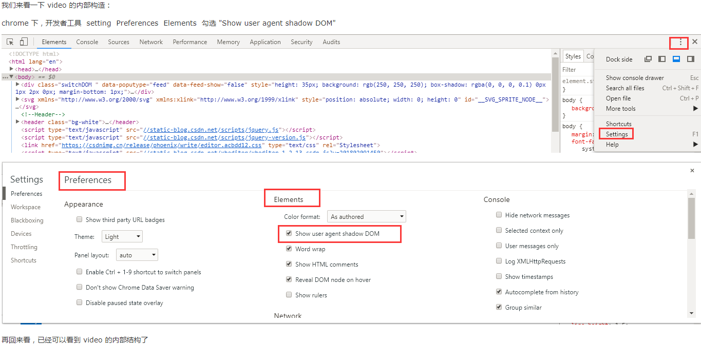Viewport: 701px width, 345px height.
Task: Open the jquery.js script link
Action: click(212, 130)
